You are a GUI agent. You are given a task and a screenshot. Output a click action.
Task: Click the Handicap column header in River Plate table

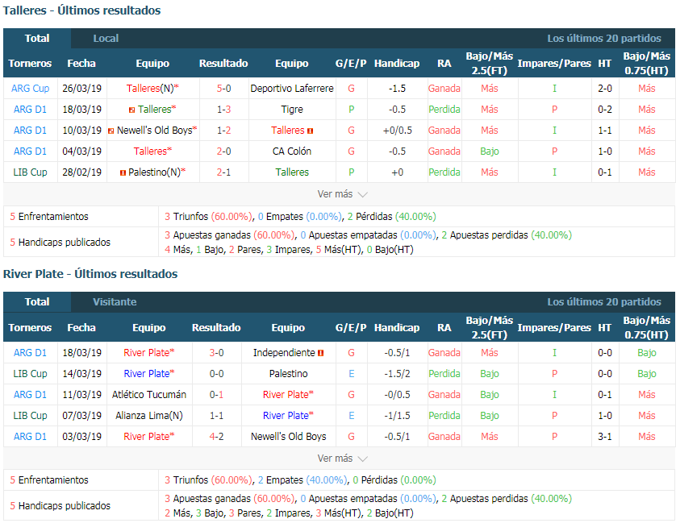click(x=397, y=328)
